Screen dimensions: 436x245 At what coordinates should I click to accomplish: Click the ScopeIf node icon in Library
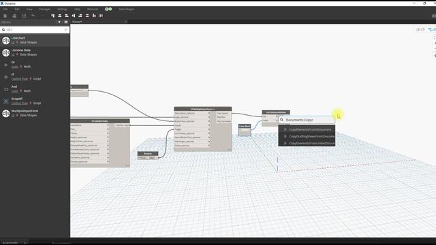tap(6, 101)
